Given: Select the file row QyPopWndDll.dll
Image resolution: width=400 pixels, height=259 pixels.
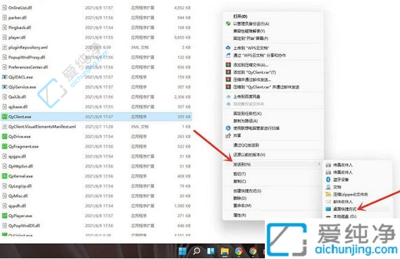Looking at the screenshot, I should [x=97, y=226].
